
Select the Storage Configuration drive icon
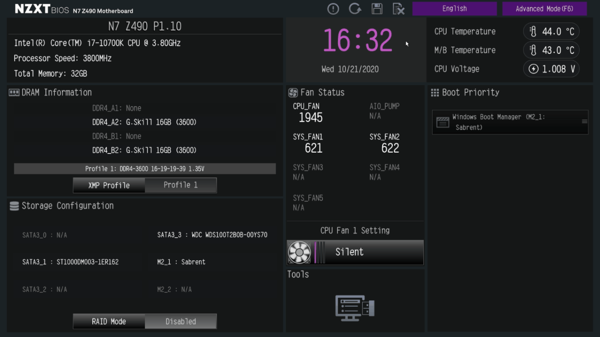pos(14,205)
